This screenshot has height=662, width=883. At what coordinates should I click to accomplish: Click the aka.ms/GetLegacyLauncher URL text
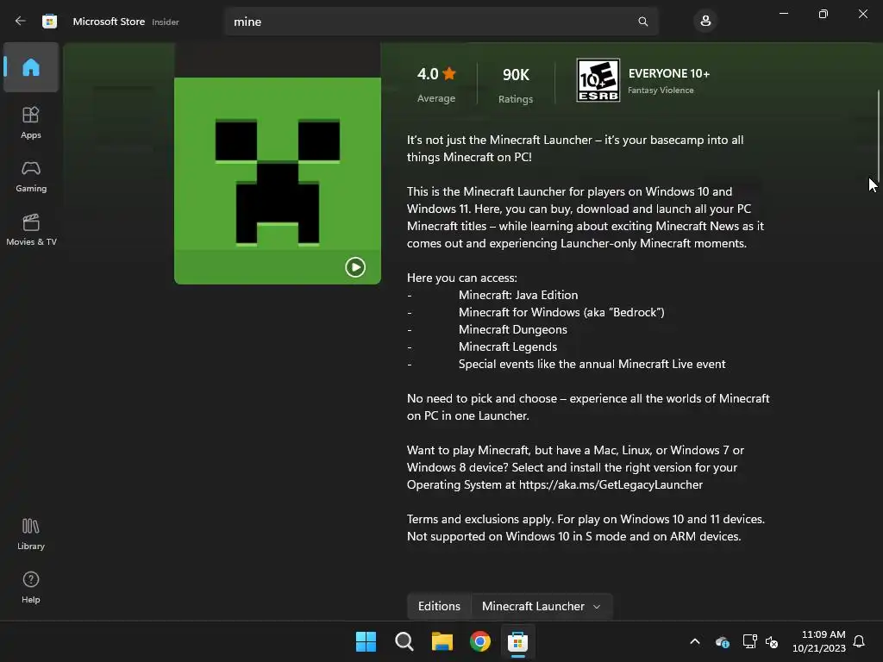(x=611, y=484)
